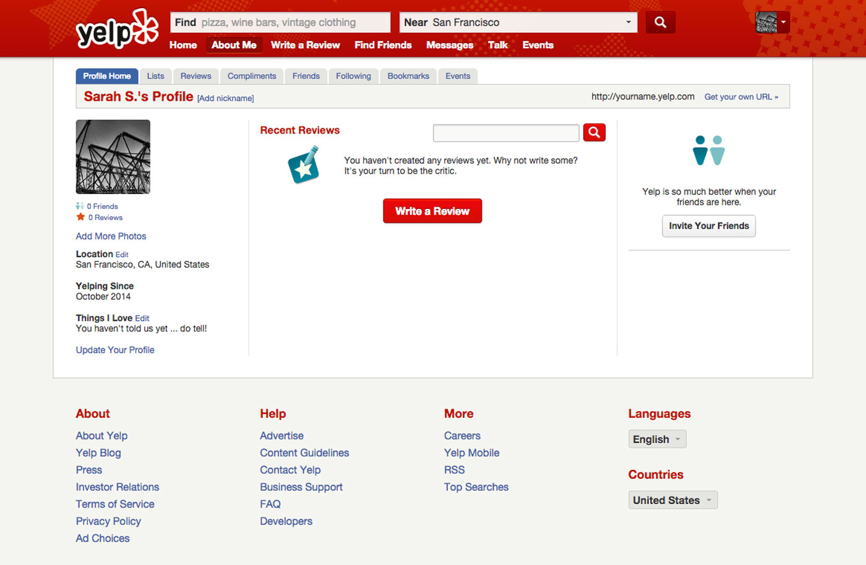The image size is (866, 565).
Task: Click the profile photo thumbnail
Action: 113,156
